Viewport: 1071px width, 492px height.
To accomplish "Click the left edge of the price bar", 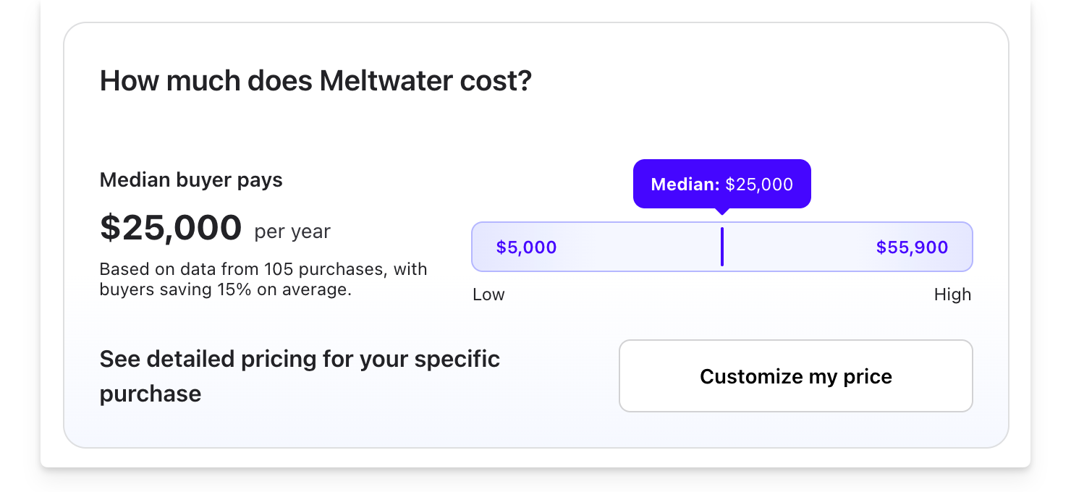I will pyautogui.click(x=479, y=247).
